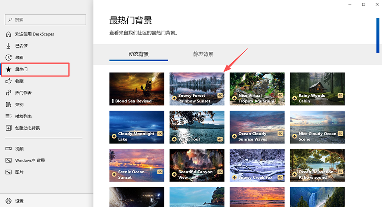Click download icon on Nice Cloudy Ocean Scene
The width and height of the screenshot is (382, 207).
tap(294, 136)
